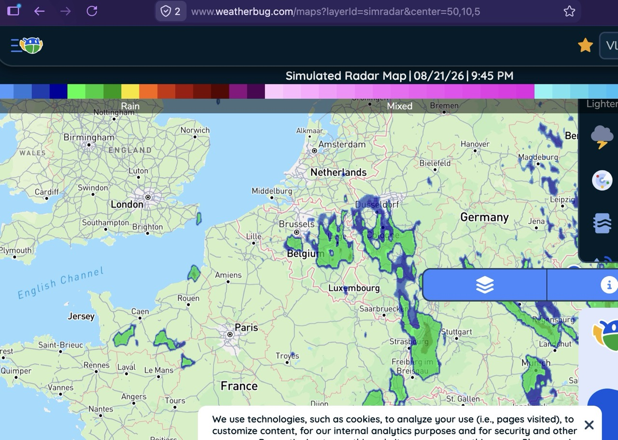618x440 pixels.
Task: Click the Troyes city label
Action: (287, 357)
